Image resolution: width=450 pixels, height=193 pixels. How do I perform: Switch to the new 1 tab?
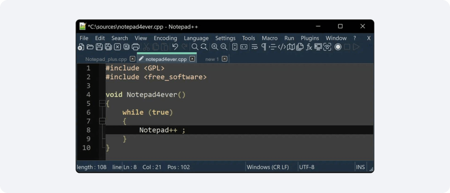[212, 59]
